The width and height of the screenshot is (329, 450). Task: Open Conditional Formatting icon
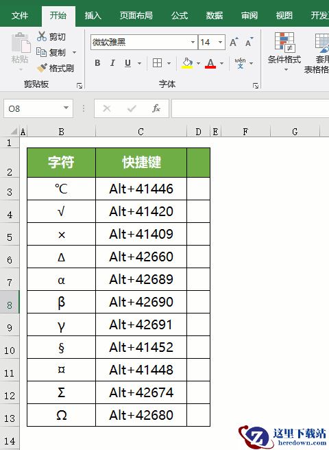click(x=284, y=43)
